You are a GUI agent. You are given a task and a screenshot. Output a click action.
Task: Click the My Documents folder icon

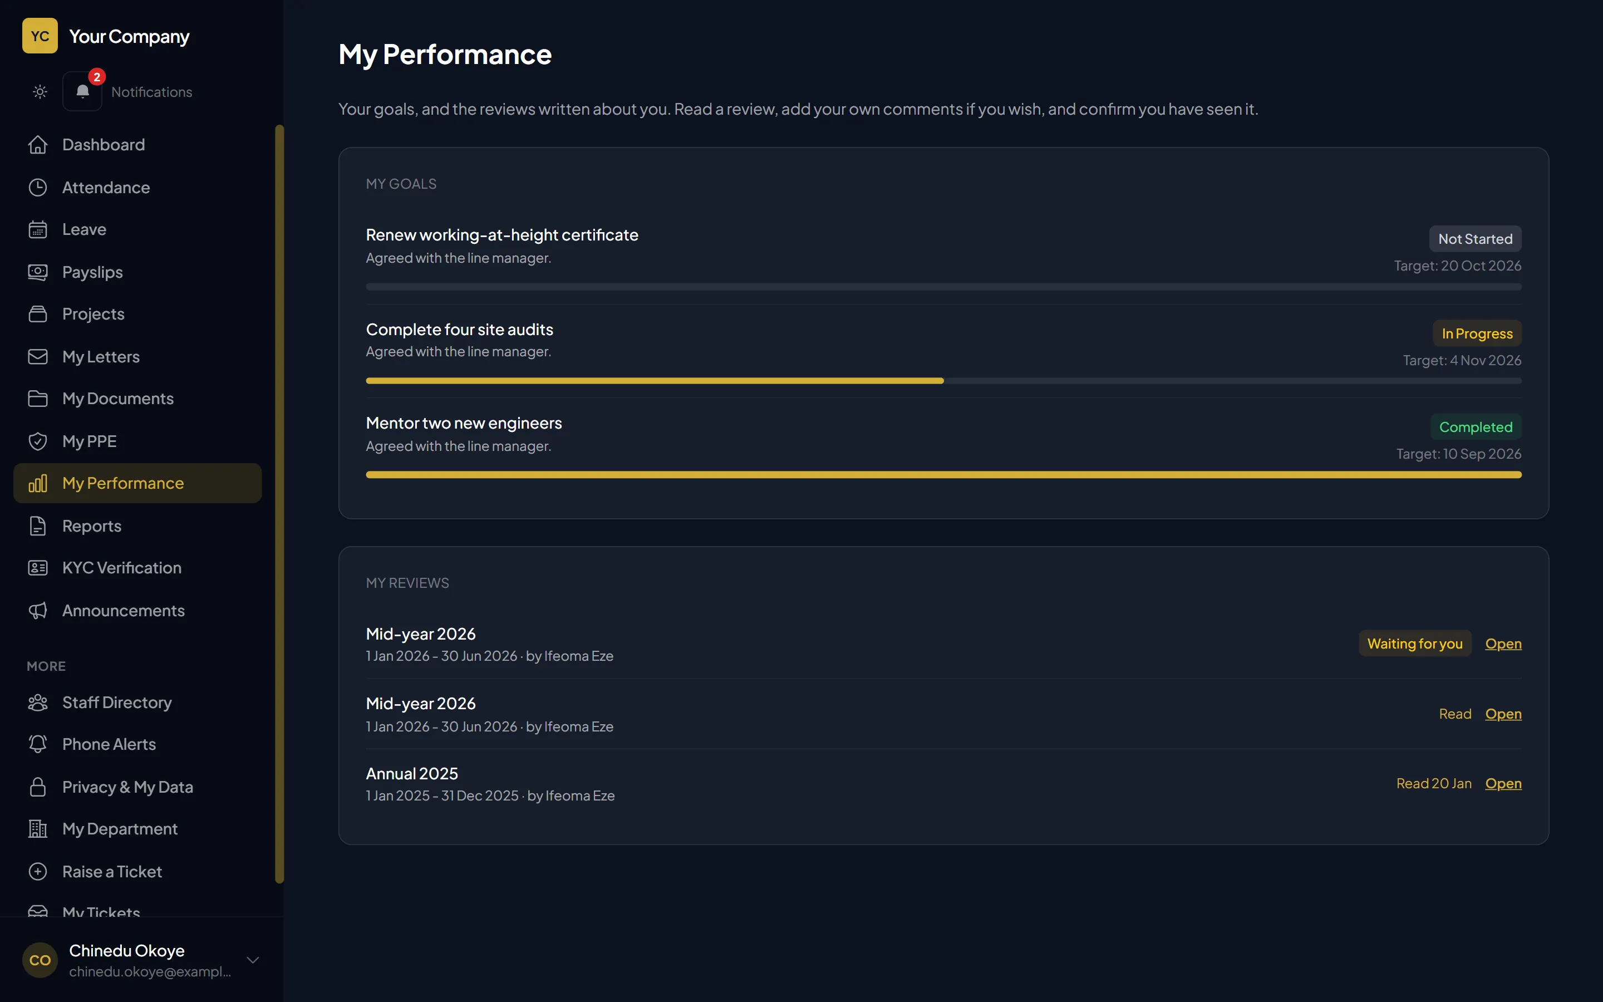pos(38,398)
